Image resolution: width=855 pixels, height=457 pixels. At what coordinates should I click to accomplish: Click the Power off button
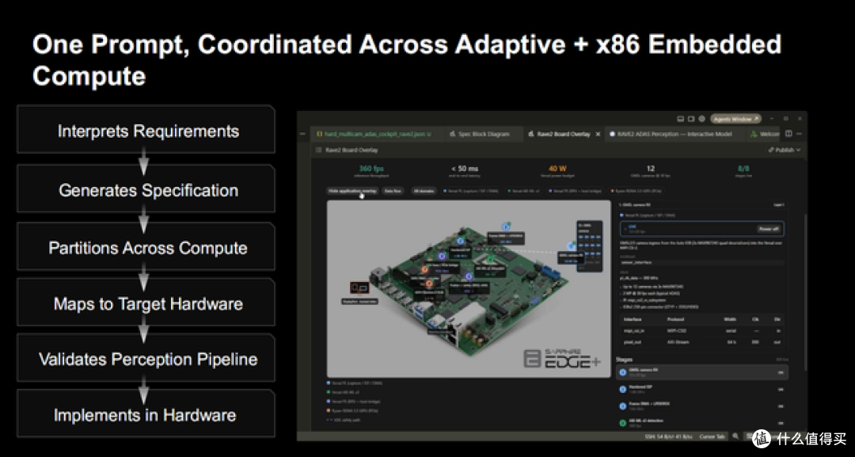pyautogui.click(x=768, y=229)
